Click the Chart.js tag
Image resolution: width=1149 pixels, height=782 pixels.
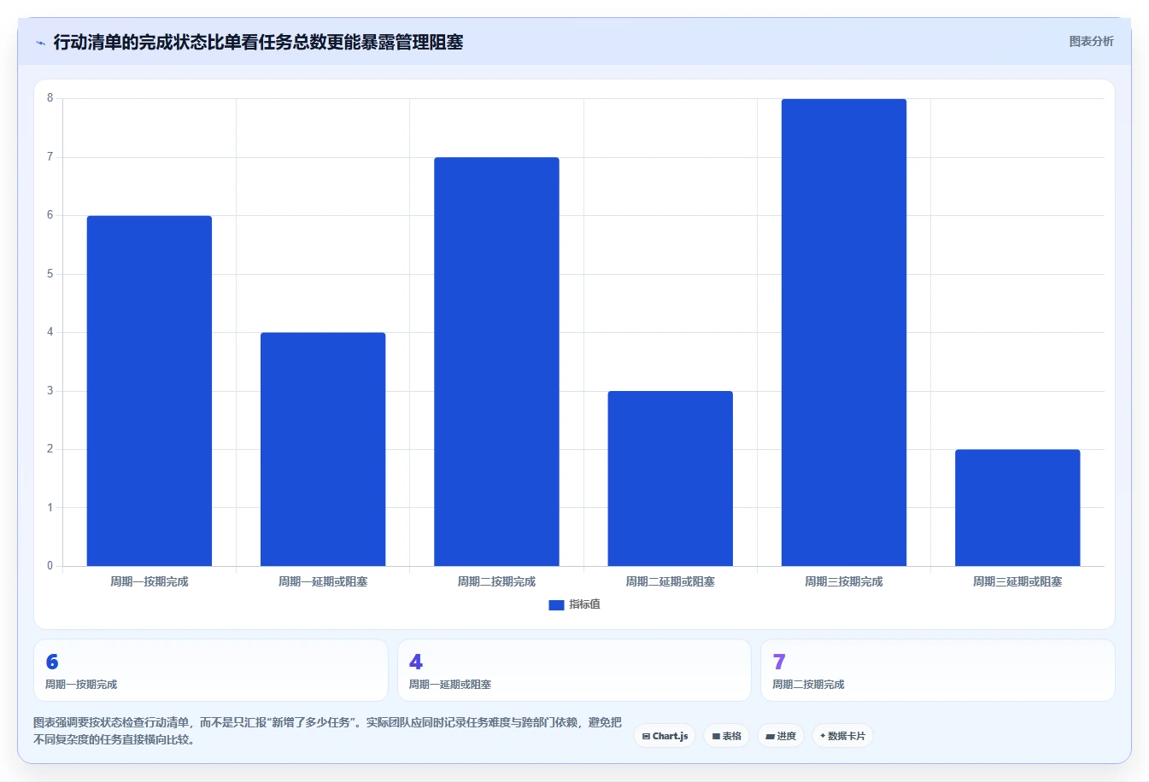click(x=665, y=736)
